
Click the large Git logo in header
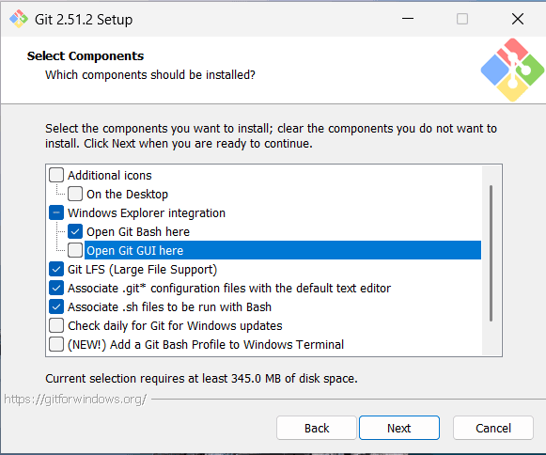pyautogui.click(x=512, y=70)
